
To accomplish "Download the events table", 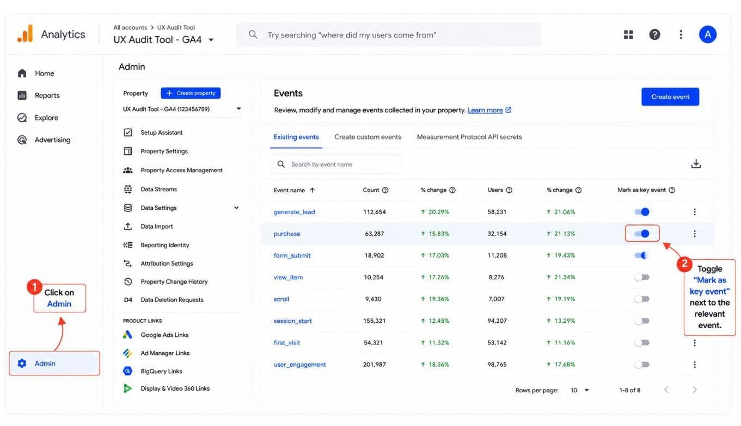I will [696, 164].
